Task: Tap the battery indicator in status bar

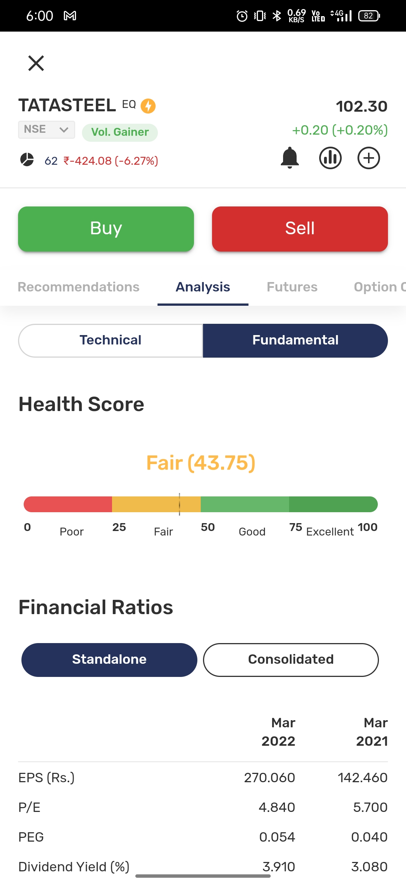Action: coord(369,16)
